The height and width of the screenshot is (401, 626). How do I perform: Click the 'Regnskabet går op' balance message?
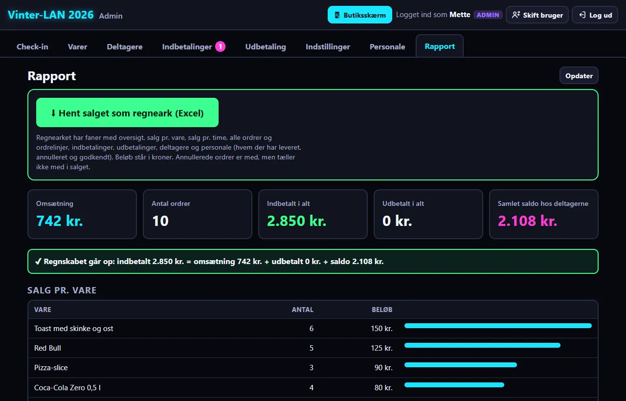click(313, 261)
